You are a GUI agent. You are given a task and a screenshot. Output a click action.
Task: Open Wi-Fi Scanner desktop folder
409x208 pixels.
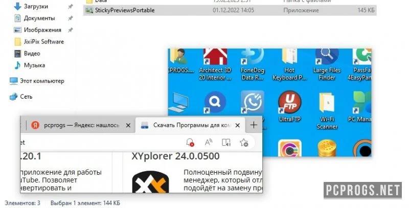click(x=327, y=110)
